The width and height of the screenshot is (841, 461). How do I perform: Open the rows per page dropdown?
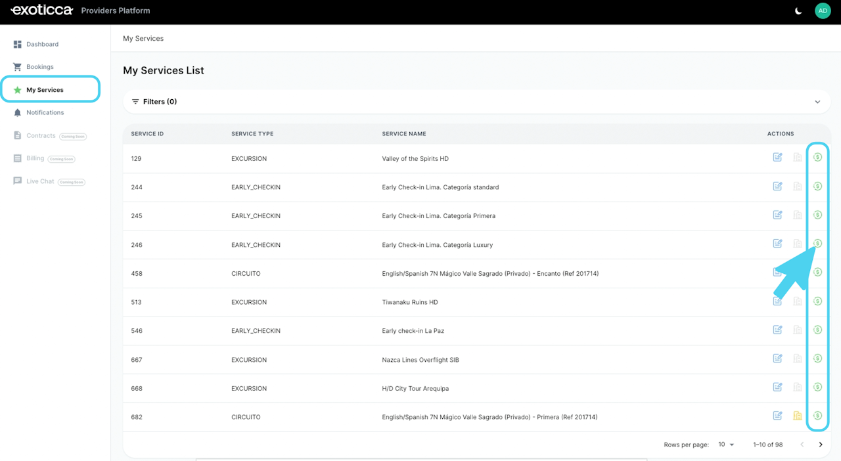(x=726, y=445)
